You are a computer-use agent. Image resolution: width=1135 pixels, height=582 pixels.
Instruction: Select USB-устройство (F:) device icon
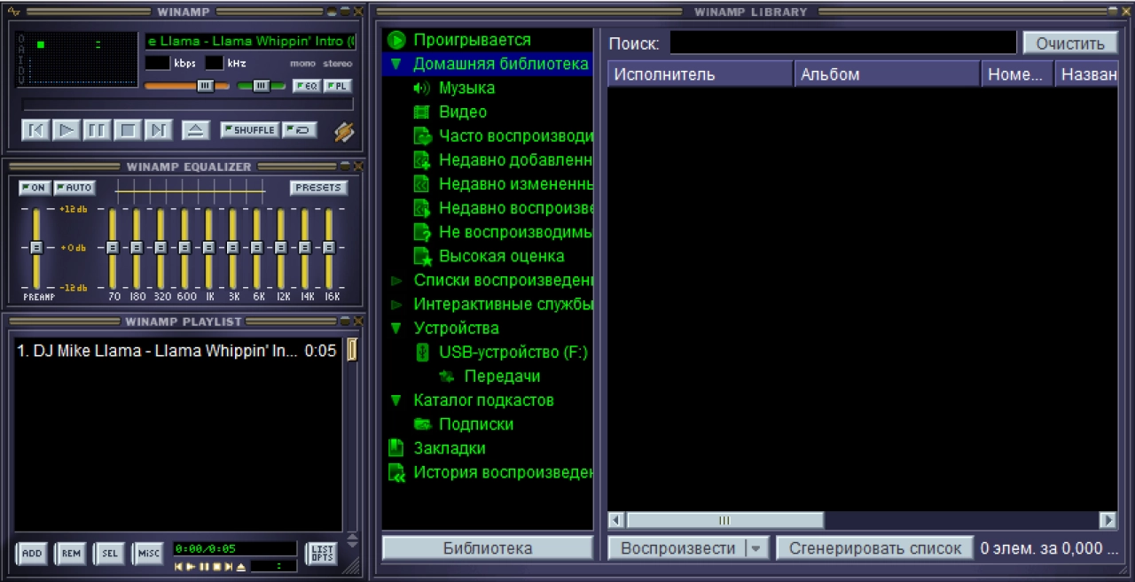point(423,353)
